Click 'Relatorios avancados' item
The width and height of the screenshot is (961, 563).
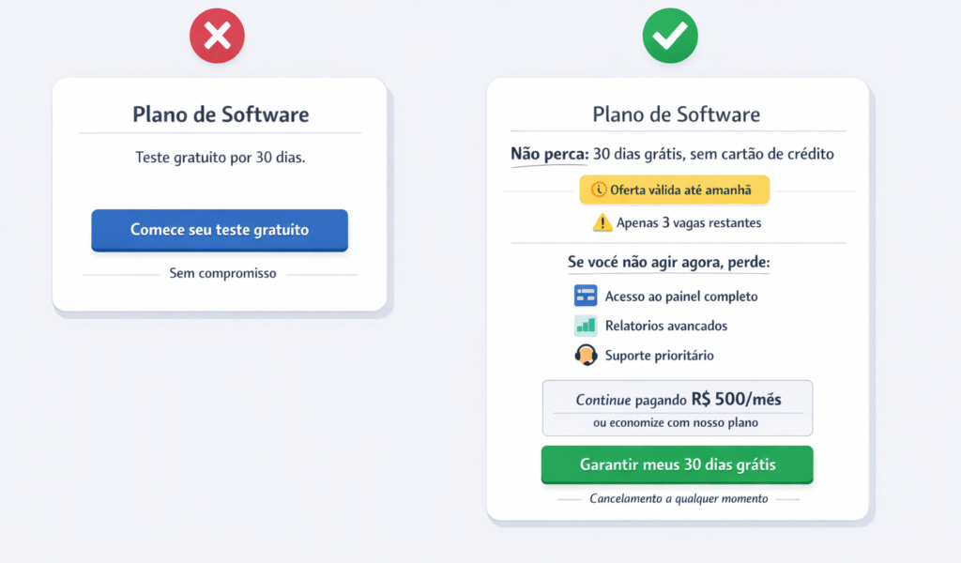click(666, 326)
